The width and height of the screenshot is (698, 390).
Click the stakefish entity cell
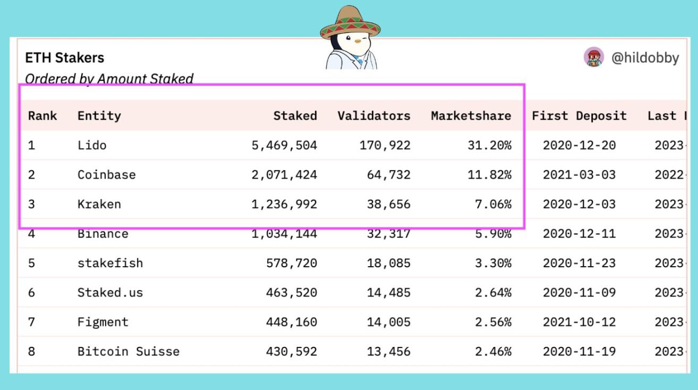click(110, 263)
